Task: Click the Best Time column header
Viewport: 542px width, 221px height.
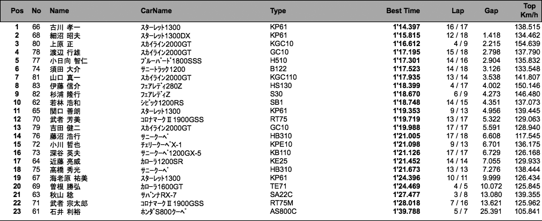Action: (x=403, y=11)
